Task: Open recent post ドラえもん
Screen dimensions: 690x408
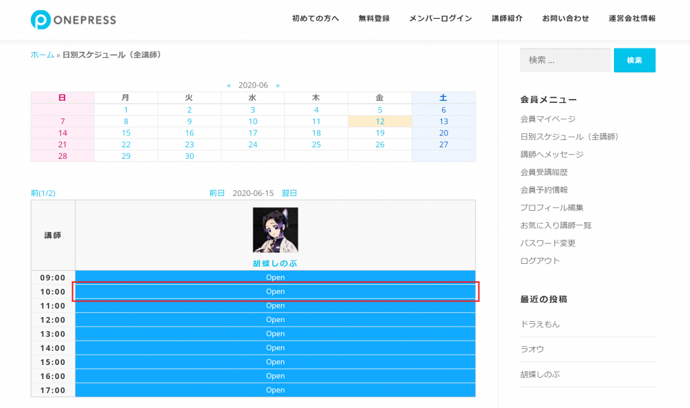Action: click(x=540, y=325)
